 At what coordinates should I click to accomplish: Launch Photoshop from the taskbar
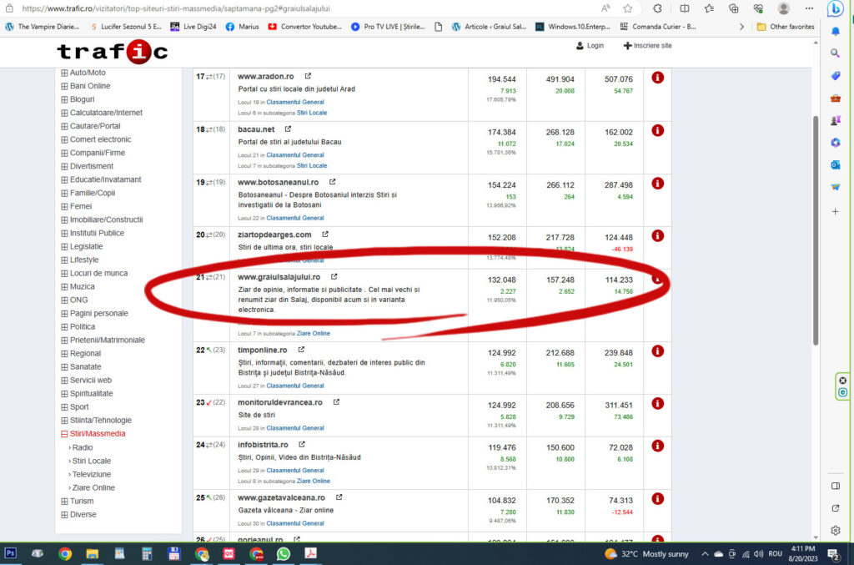click(11, 553)
